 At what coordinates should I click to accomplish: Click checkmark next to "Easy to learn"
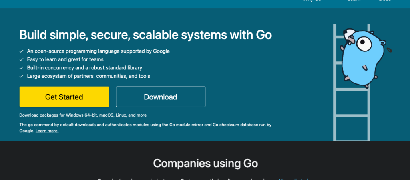click(21, 59)
